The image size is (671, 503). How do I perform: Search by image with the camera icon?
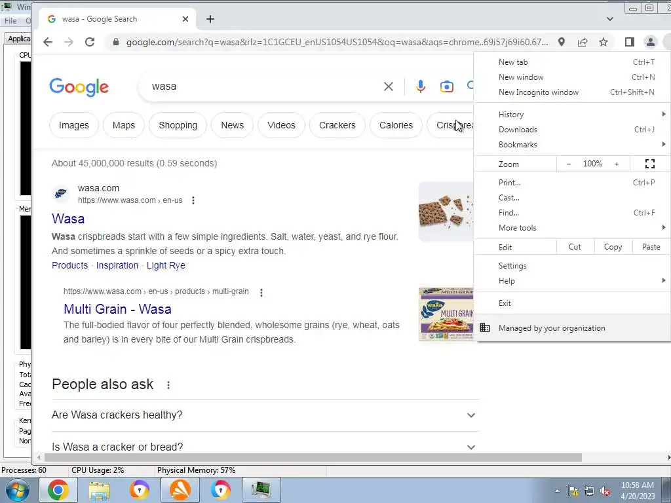pyautogui.click(x=446, y=86)
